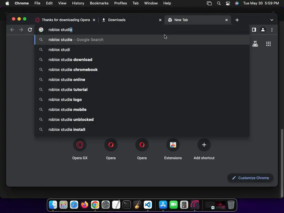Open Spotlight search in menu bar
Viewport: 284px width, 213px height.
coord(219,3)
